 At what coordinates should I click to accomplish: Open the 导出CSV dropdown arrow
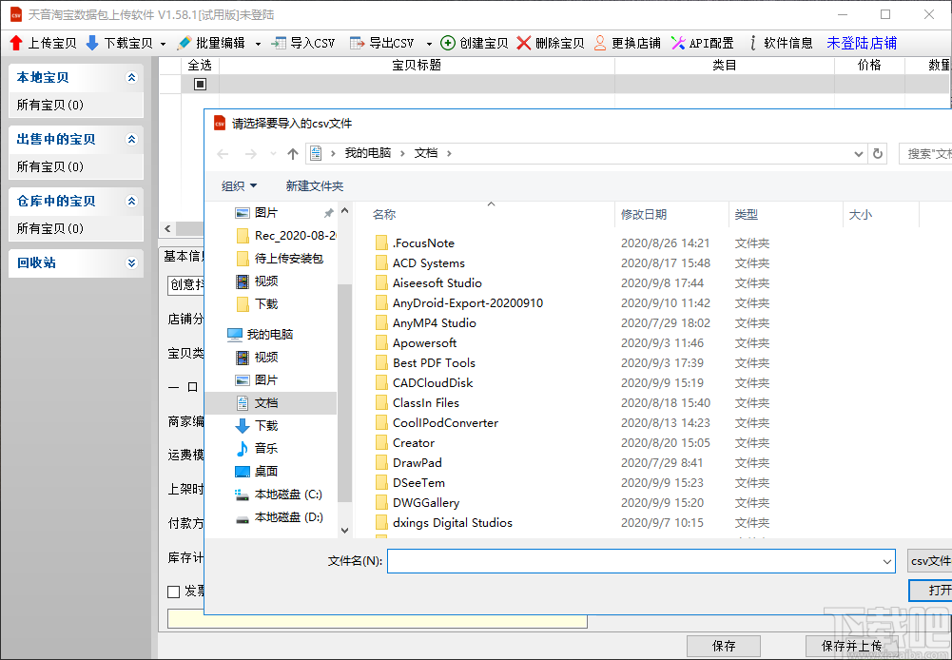coord(429,44)
